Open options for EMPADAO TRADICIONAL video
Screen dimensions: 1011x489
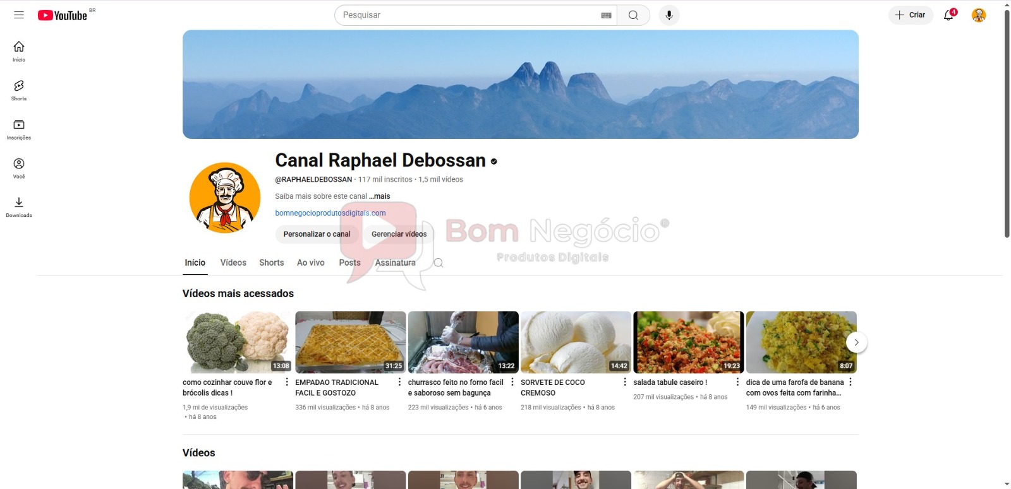pos(399,382)
